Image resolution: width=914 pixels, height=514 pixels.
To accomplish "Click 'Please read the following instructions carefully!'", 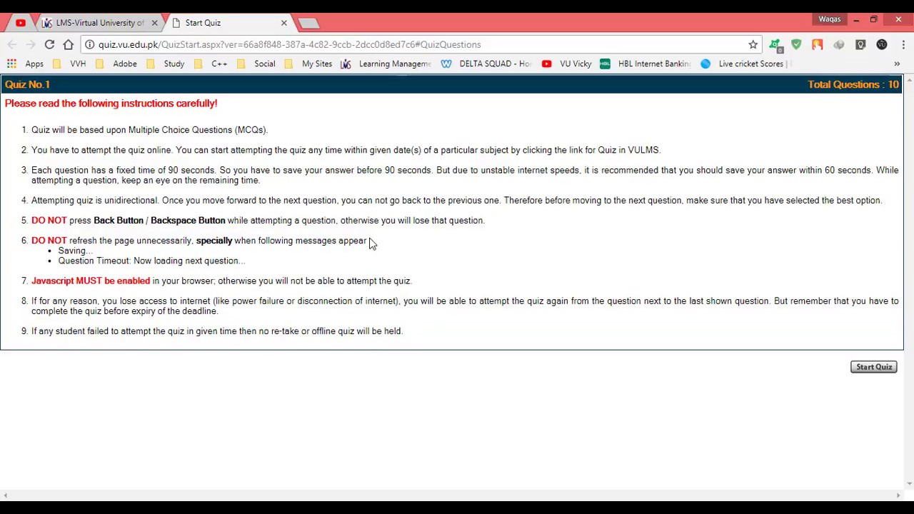I will (111, 104).
